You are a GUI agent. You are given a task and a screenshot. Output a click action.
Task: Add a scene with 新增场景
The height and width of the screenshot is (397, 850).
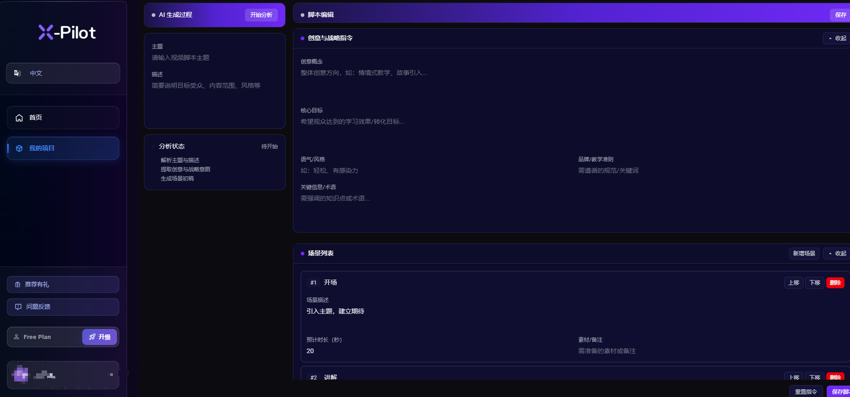pyautogui.click(x=804, y=254)
